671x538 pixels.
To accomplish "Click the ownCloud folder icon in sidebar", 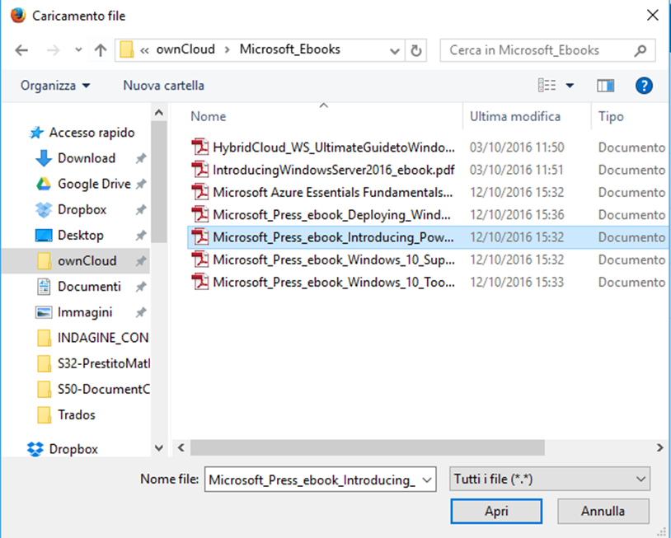I will (44, 261).
